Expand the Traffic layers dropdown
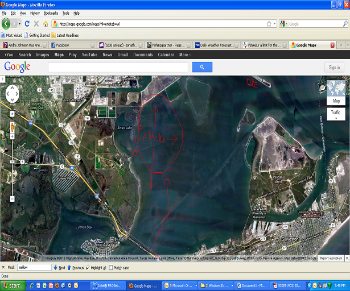Viewport: 350px width, 291px height. click(x=336, y=115)
